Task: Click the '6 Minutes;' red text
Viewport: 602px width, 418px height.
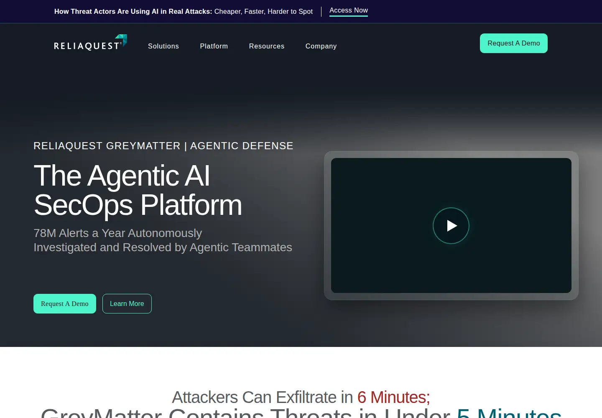Action: click(393, 397)
